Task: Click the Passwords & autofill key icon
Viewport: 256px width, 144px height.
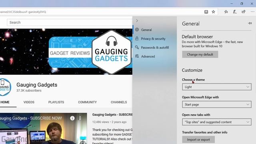Action: 137,47
